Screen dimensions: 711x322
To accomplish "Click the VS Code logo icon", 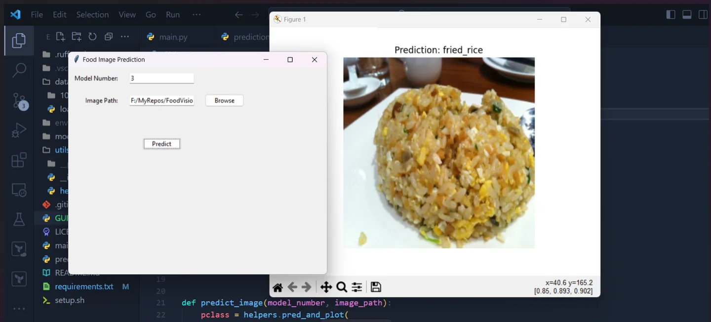I will 15,14.
